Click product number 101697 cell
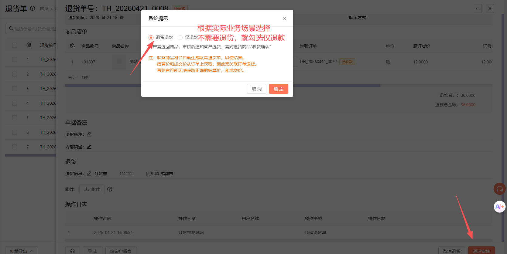 (x=88, y=62)
